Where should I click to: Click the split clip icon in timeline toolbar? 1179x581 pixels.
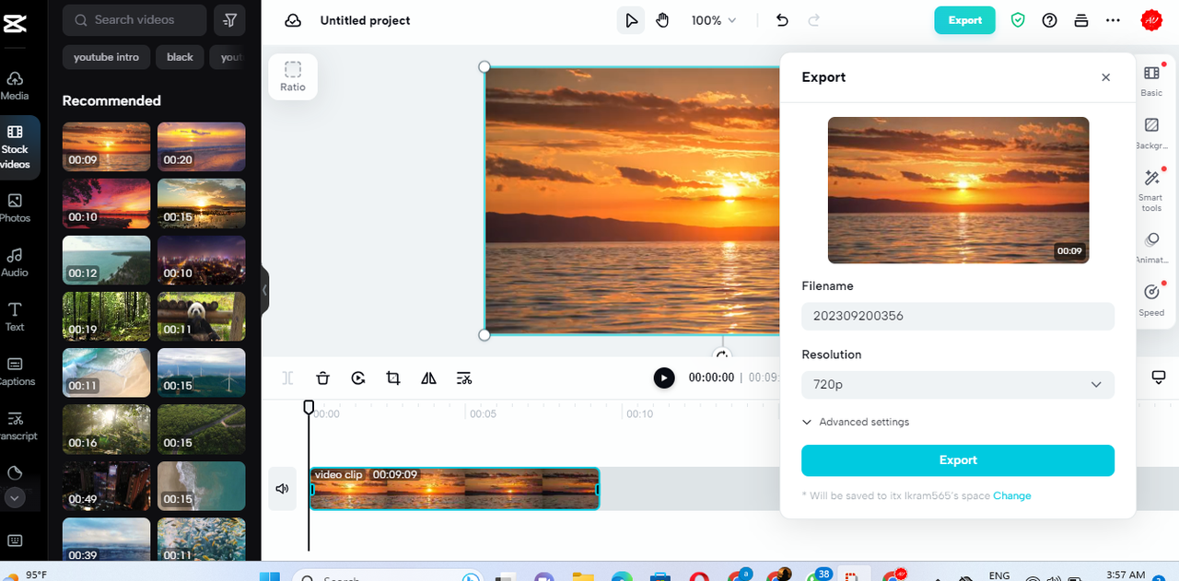[287, 378]
